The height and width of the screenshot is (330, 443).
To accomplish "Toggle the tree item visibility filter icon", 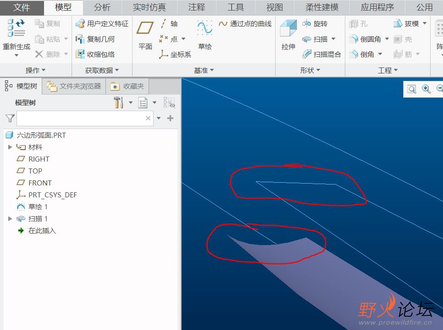I will [x=169, y=102].
